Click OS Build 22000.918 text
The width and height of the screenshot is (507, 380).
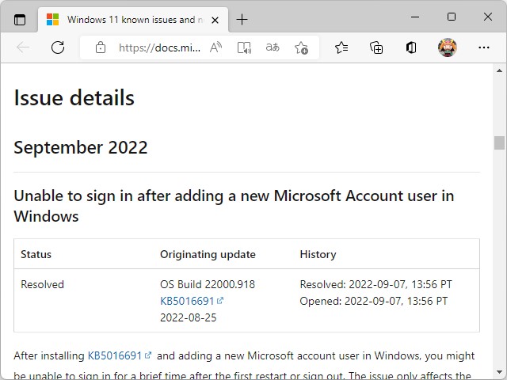click(208, 284)
